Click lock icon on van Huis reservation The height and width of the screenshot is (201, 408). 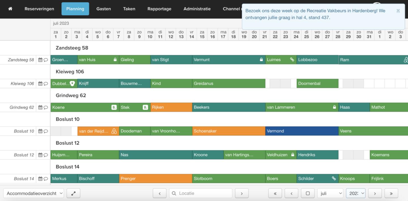coord(115,60)
